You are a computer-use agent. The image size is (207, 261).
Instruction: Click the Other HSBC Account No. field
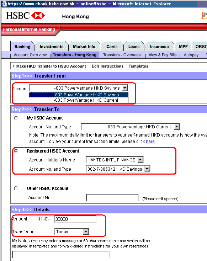point(112,198)
